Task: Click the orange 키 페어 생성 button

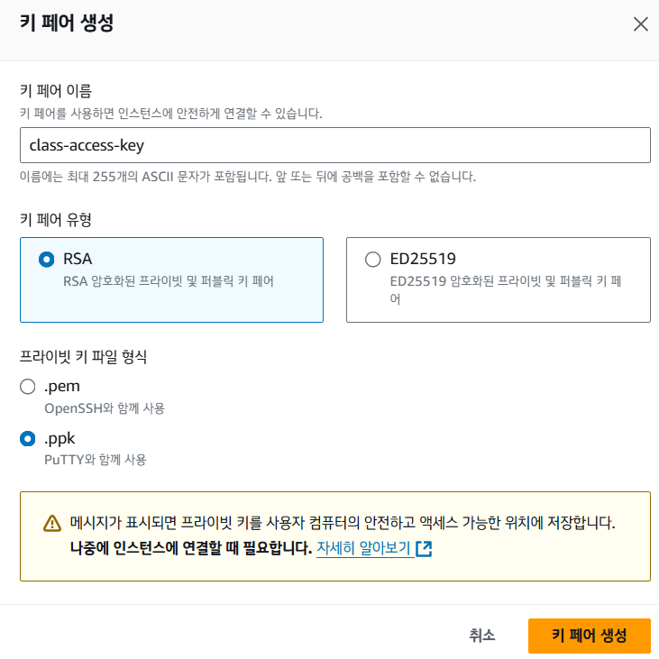Action: 589,635
